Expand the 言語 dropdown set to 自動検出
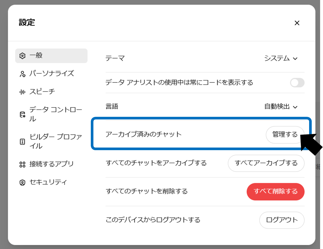The width and height of the screenshot is (323, 249). click(x=280, y=107)
